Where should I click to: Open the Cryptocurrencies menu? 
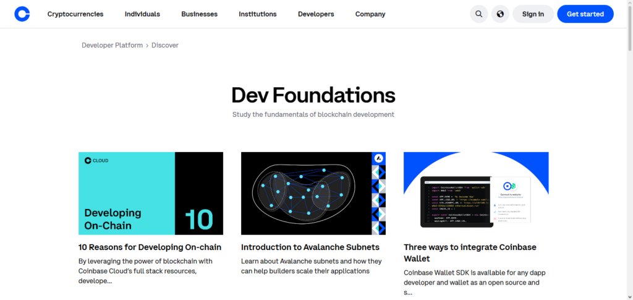point(75,14)
